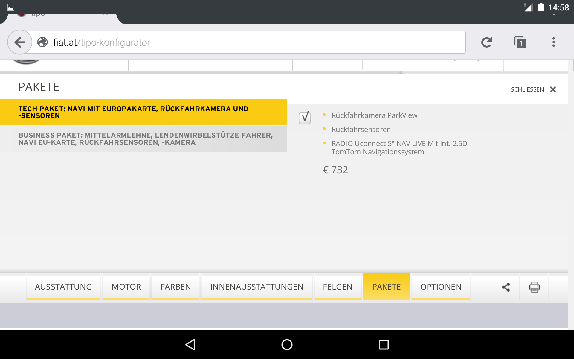This screenshot has width=574, height=359.
Task: Open the browser three-dot overflow menu
Action: tap(553, 42)
